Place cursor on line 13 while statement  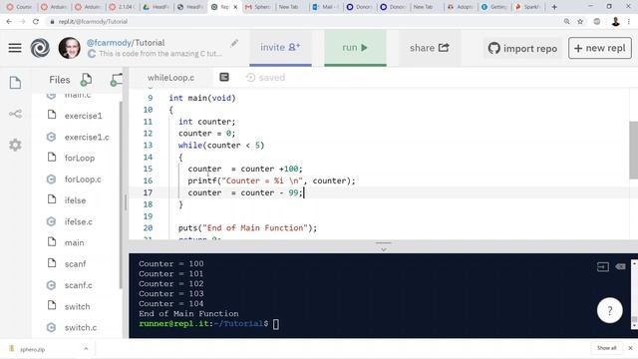coord(221,146)
